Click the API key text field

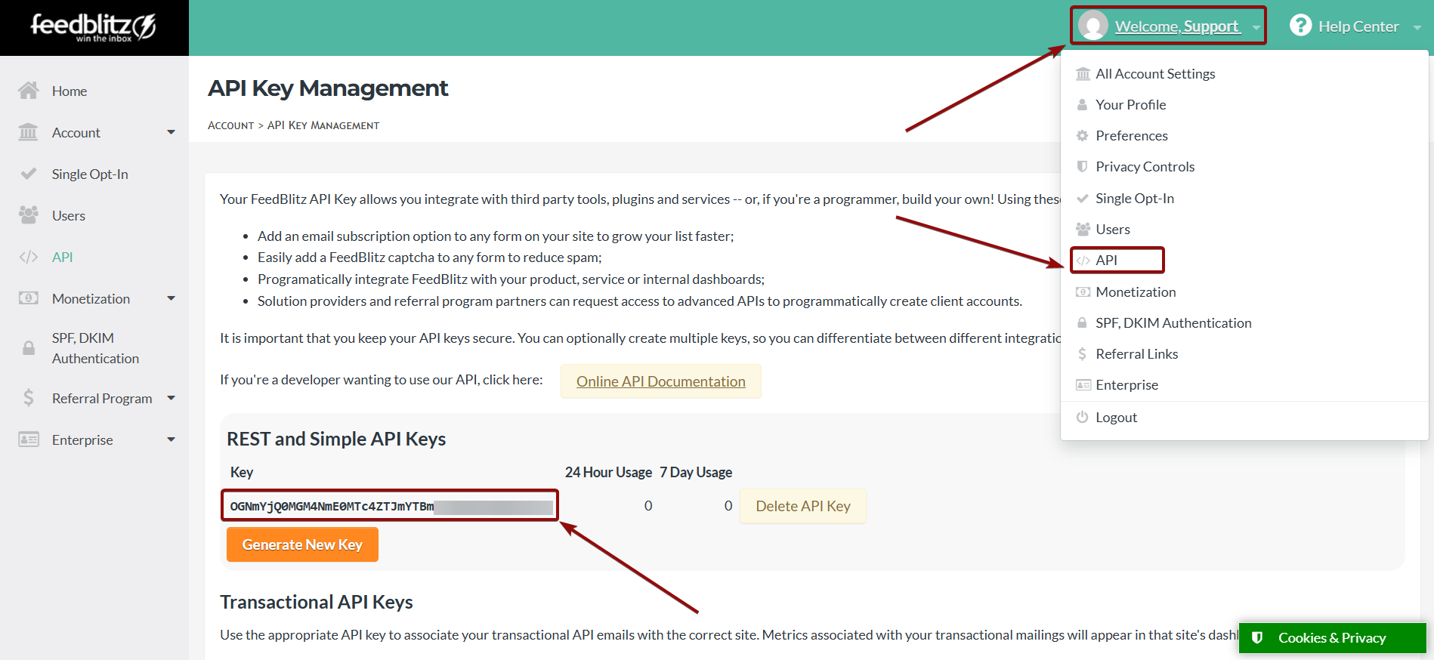(390, 506)
